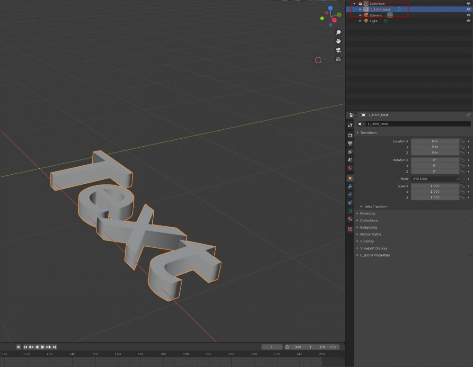Switch perspective/orthographic with the grid icon
Image resolution: width=473 pixels, height=367 pixels.
tap(338, 59)
